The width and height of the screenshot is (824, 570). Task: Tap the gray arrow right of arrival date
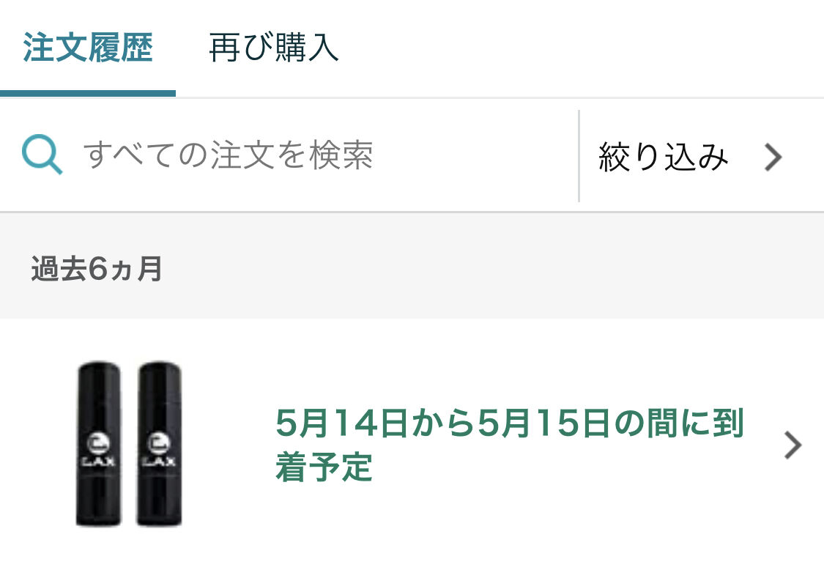(x=793, y=445)
